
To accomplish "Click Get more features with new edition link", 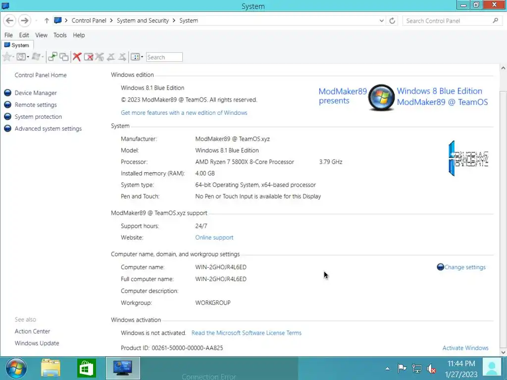I will tap(184, 113).
